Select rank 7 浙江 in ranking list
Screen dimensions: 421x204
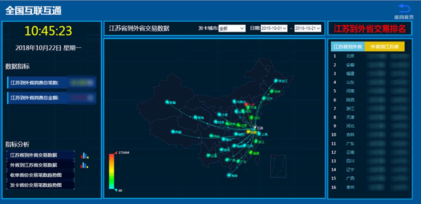370,108
